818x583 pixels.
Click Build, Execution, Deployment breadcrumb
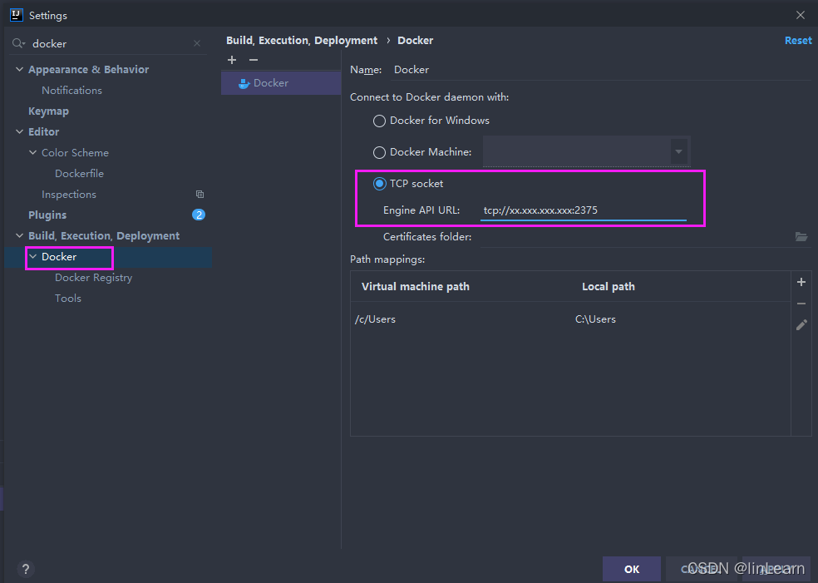[x=302, y=40]
